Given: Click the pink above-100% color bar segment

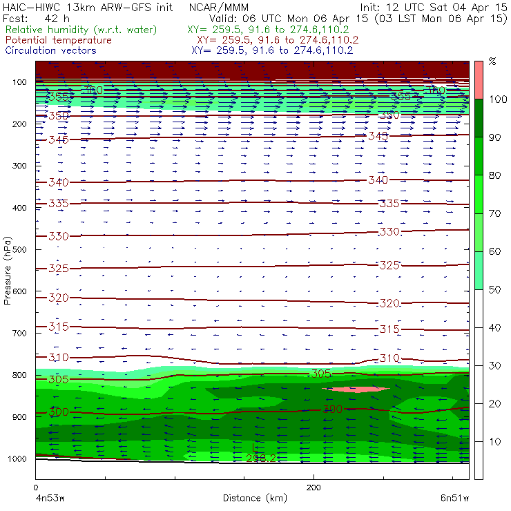Looking at the screenshot, I should [x=479, y=80].
